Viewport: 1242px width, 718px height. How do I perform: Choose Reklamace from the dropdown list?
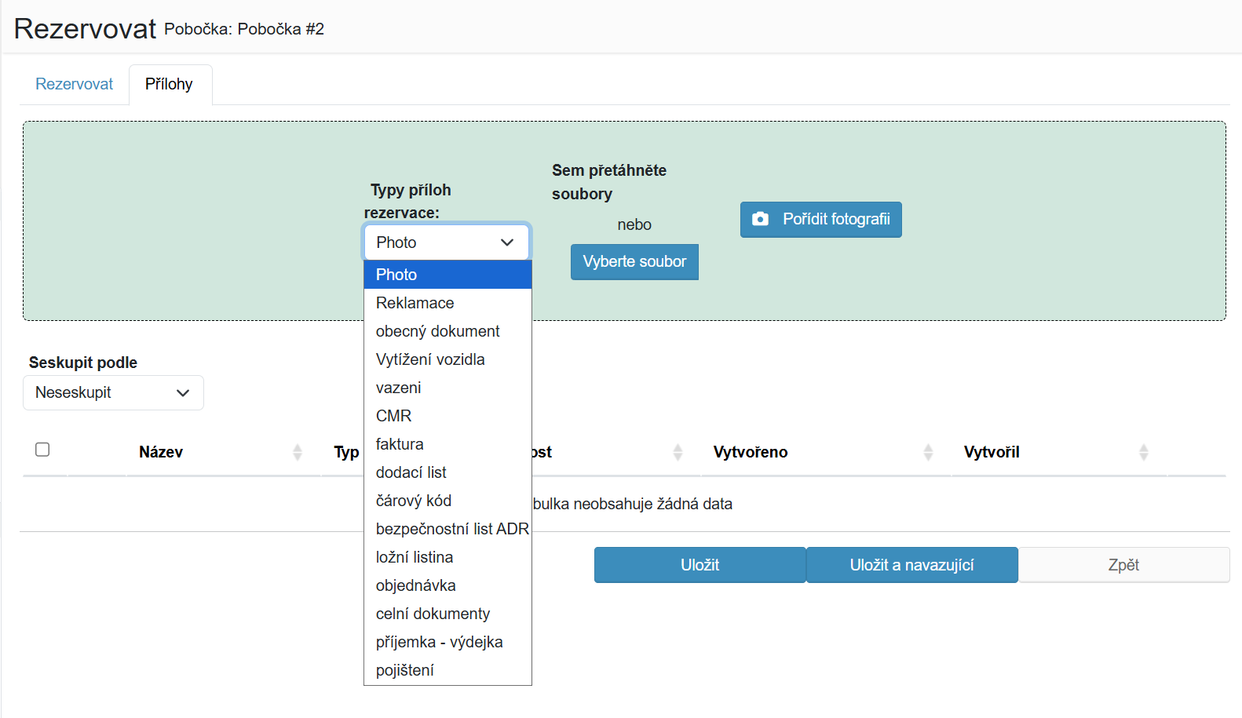[x=447, y=303]
